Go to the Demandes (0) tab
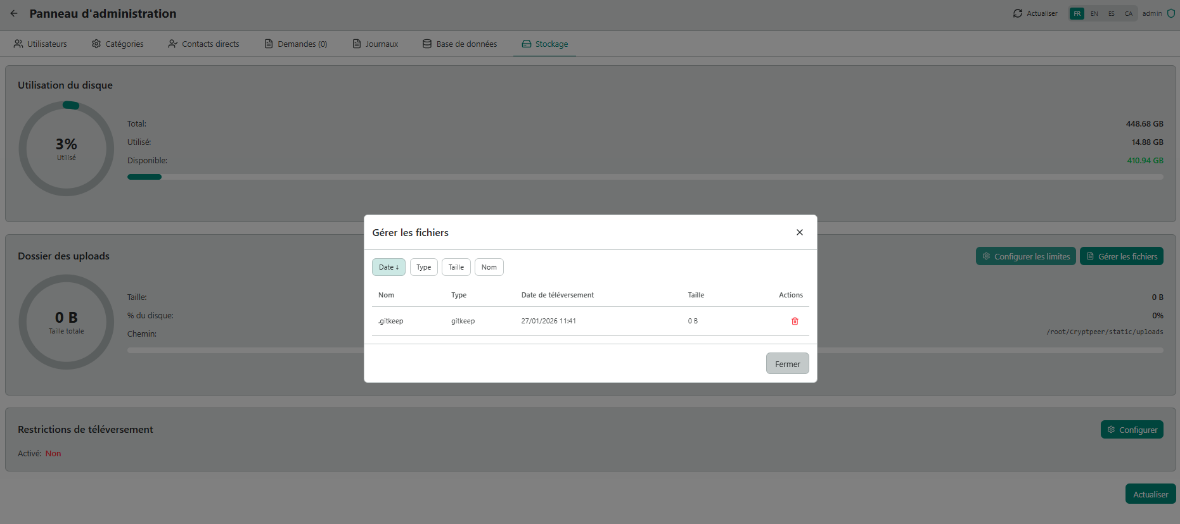The height and width of the screenshot is (524, 1180). [x=296, y=44]
